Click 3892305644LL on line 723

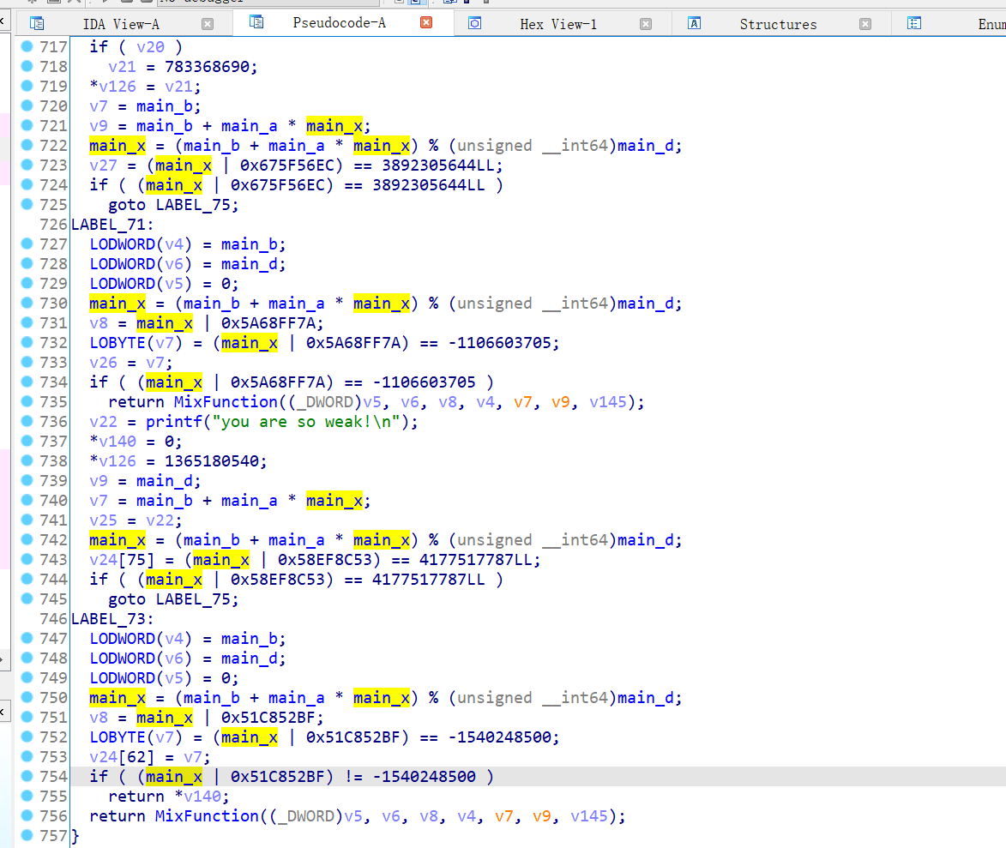[x=437, y=165]
